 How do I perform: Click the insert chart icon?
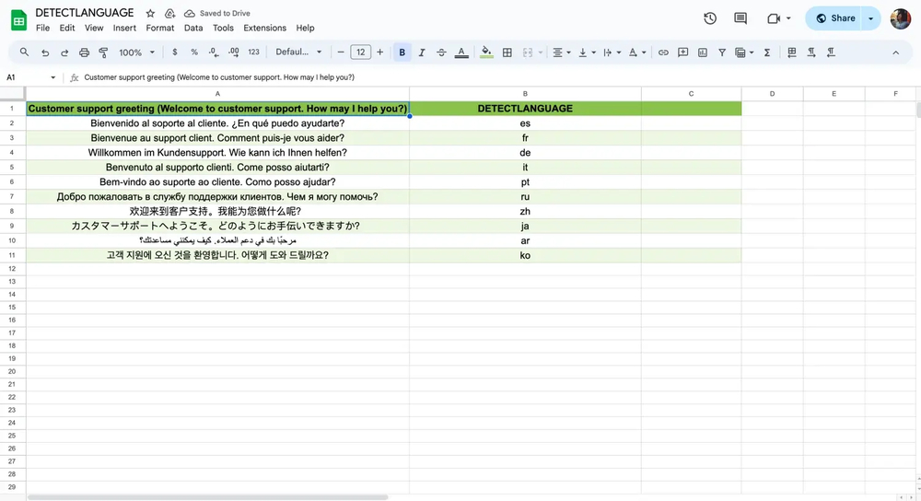(x=703, y=52)
